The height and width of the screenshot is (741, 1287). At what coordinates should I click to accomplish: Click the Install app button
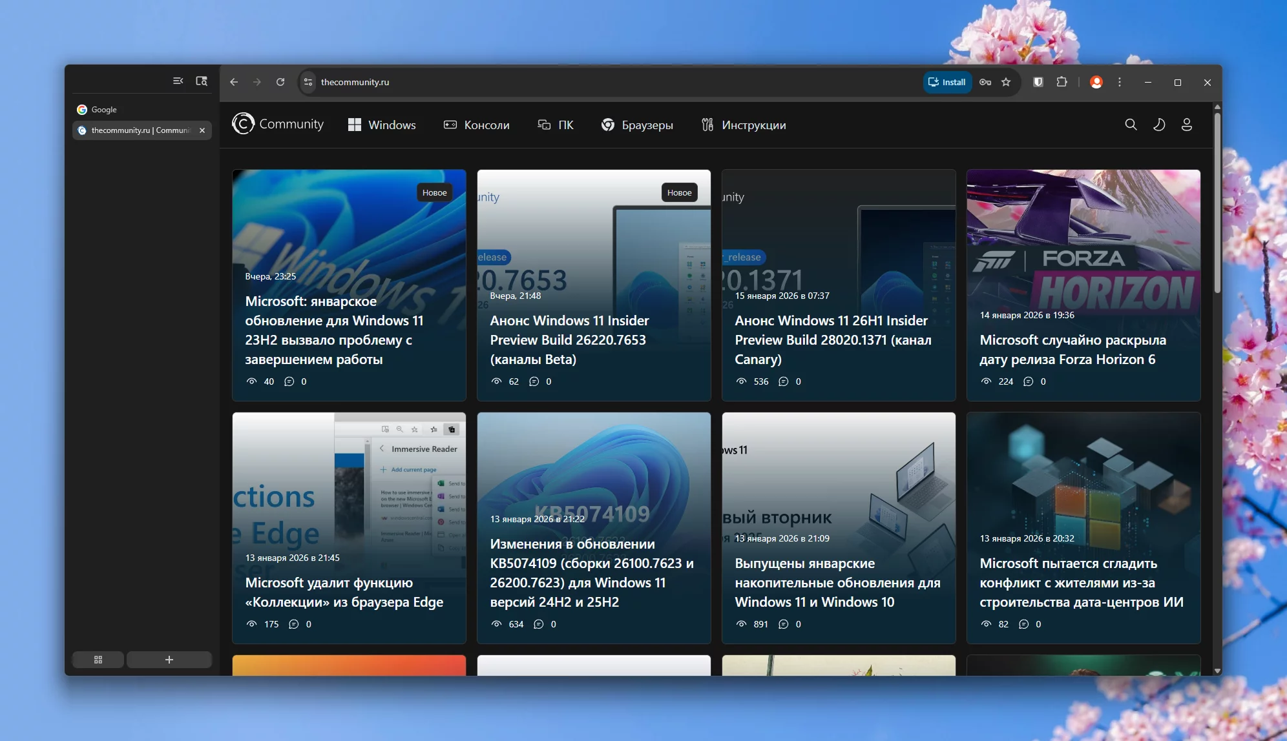click(x=947, y=82)
